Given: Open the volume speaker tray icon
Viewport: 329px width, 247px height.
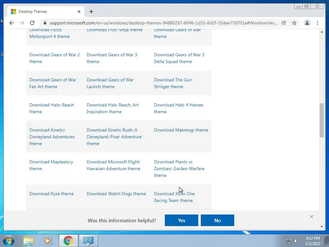Looking at the screenshot, I should pos(297,241).
